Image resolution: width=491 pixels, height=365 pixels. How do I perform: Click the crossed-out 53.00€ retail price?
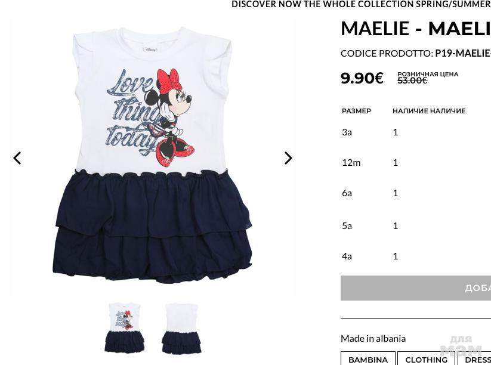[x=412, y=81]
